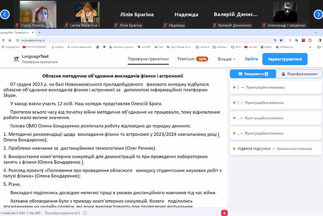Click the red error count badge
The width and height of the screenshot is (323, 216).
(224, 213)
